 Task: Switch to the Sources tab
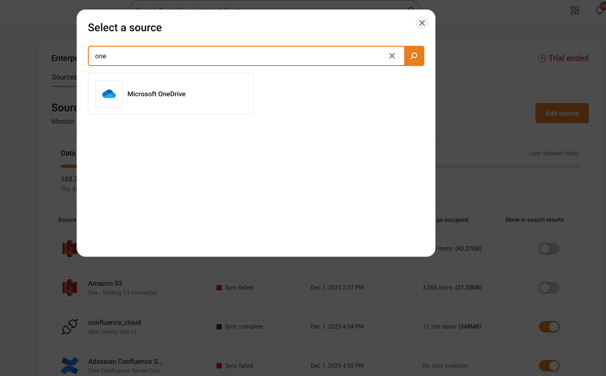point(64,77)
